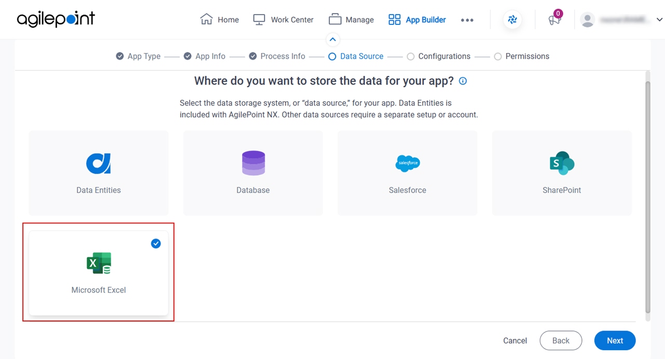The height and width of the screenshot is (359, 665).
Task: Open the three-dots more menu
Action: [467, 20]
